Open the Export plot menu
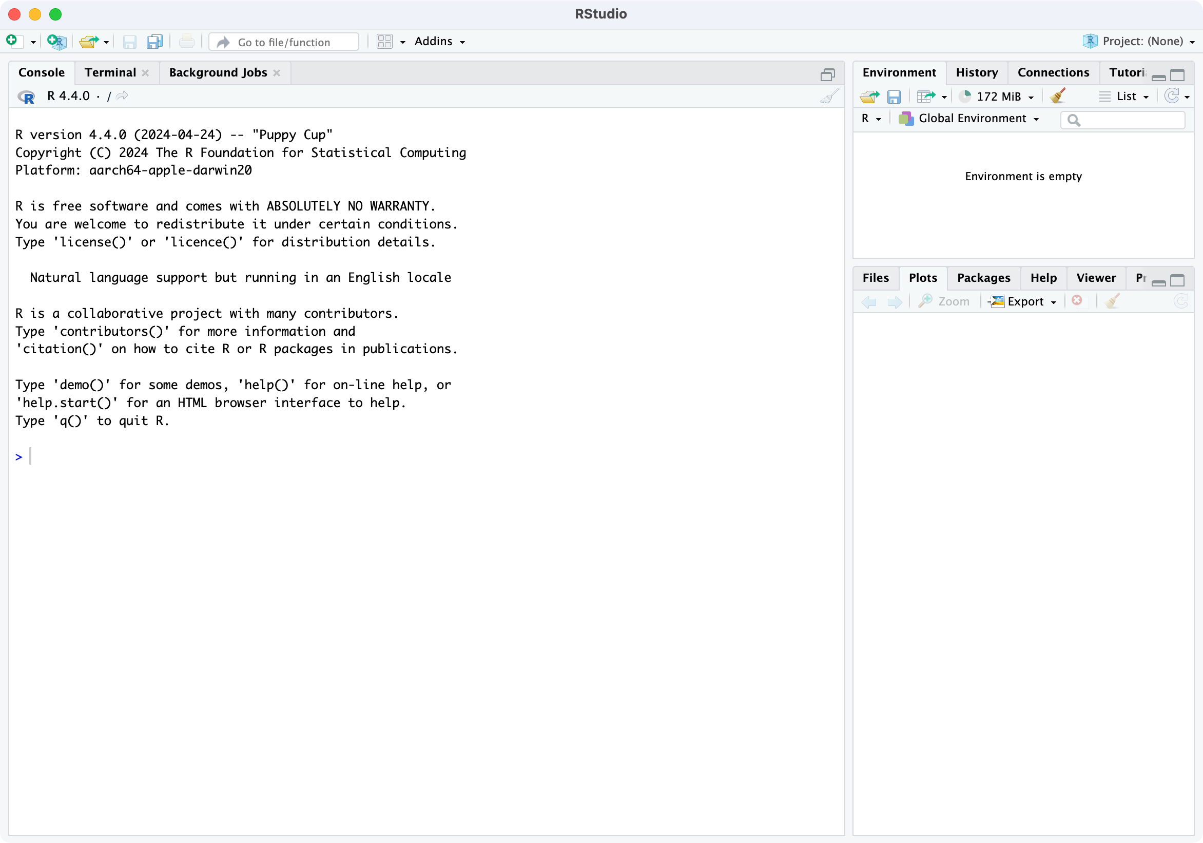The width and height of the screenshot is (1203, 843). click(x=1022, y=301)
